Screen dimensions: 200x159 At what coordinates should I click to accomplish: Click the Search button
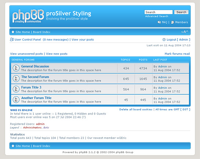[x=181, y=12]
